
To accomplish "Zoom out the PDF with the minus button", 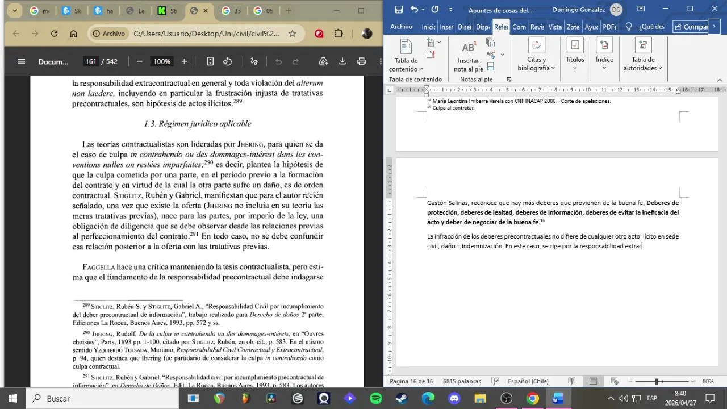I will 139,61.
